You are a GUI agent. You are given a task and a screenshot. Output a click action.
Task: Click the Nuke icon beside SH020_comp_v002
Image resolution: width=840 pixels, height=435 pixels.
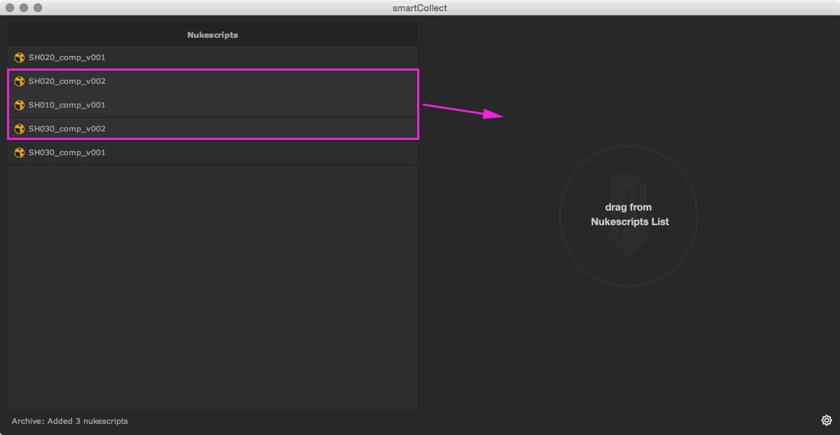pos(20,81)
